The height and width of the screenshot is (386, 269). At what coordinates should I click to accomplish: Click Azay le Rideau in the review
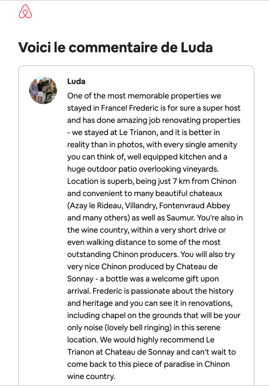pyautogui.click(x=96, y=206)
